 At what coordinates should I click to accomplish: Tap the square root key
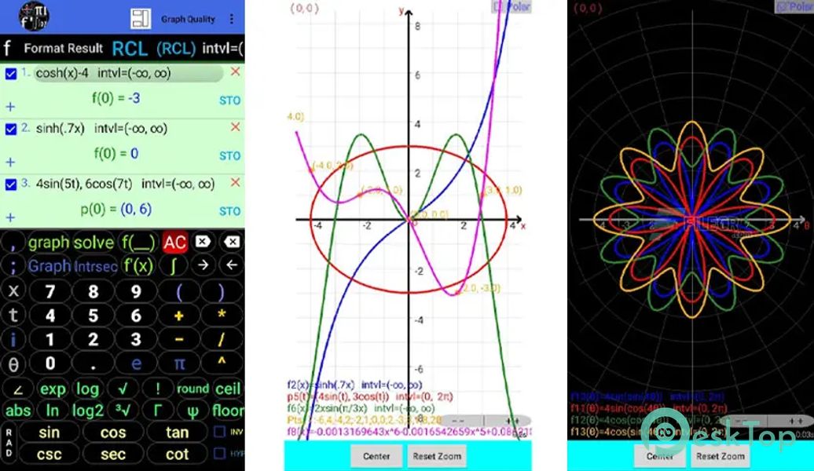[x=123, y=389]
